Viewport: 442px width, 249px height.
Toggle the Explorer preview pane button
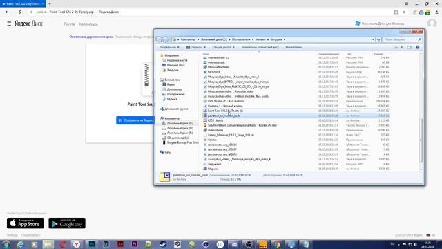pyautogui.click(x=410, y=47)
